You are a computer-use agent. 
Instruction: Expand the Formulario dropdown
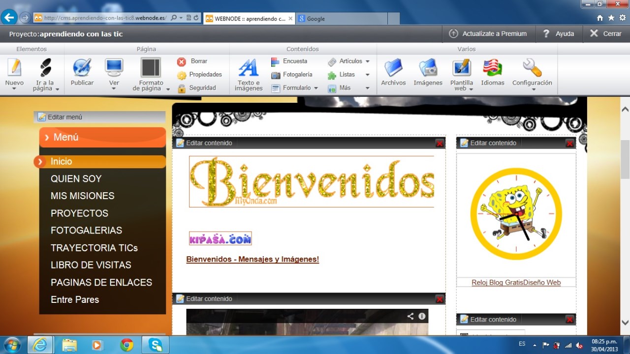click(316, 88)
